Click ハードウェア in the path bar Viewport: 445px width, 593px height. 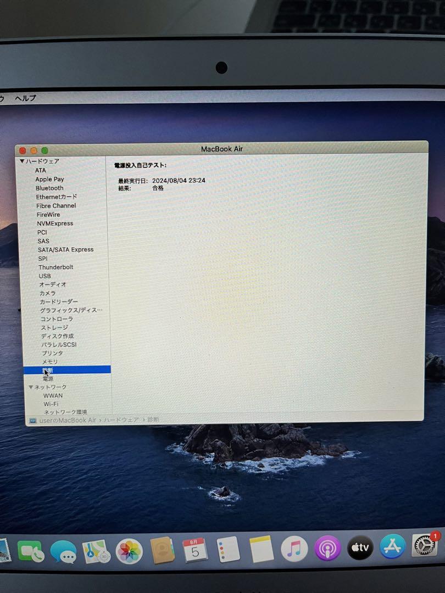pyautogui.click(x=121, y=420)
